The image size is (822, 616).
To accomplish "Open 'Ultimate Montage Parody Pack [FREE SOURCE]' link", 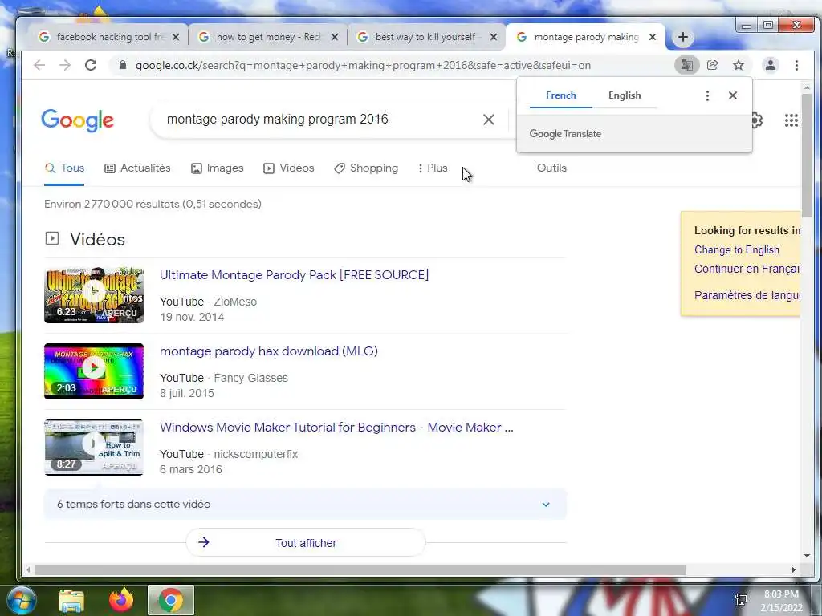I will click(294, 275).
